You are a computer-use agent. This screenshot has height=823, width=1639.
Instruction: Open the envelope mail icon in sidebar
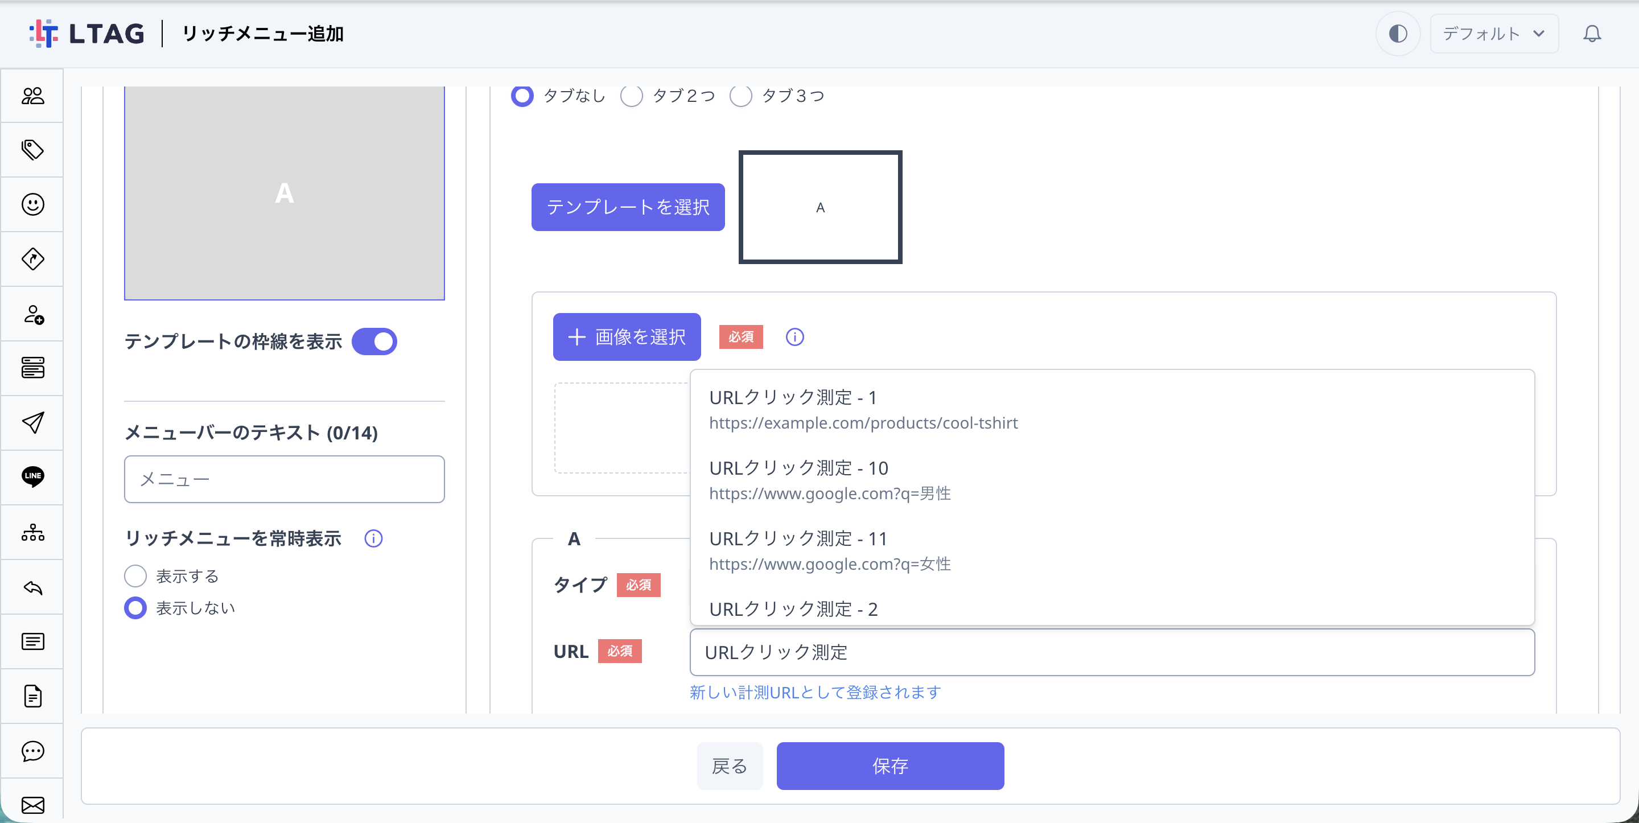pyautogui.click(x=32, y=805)
